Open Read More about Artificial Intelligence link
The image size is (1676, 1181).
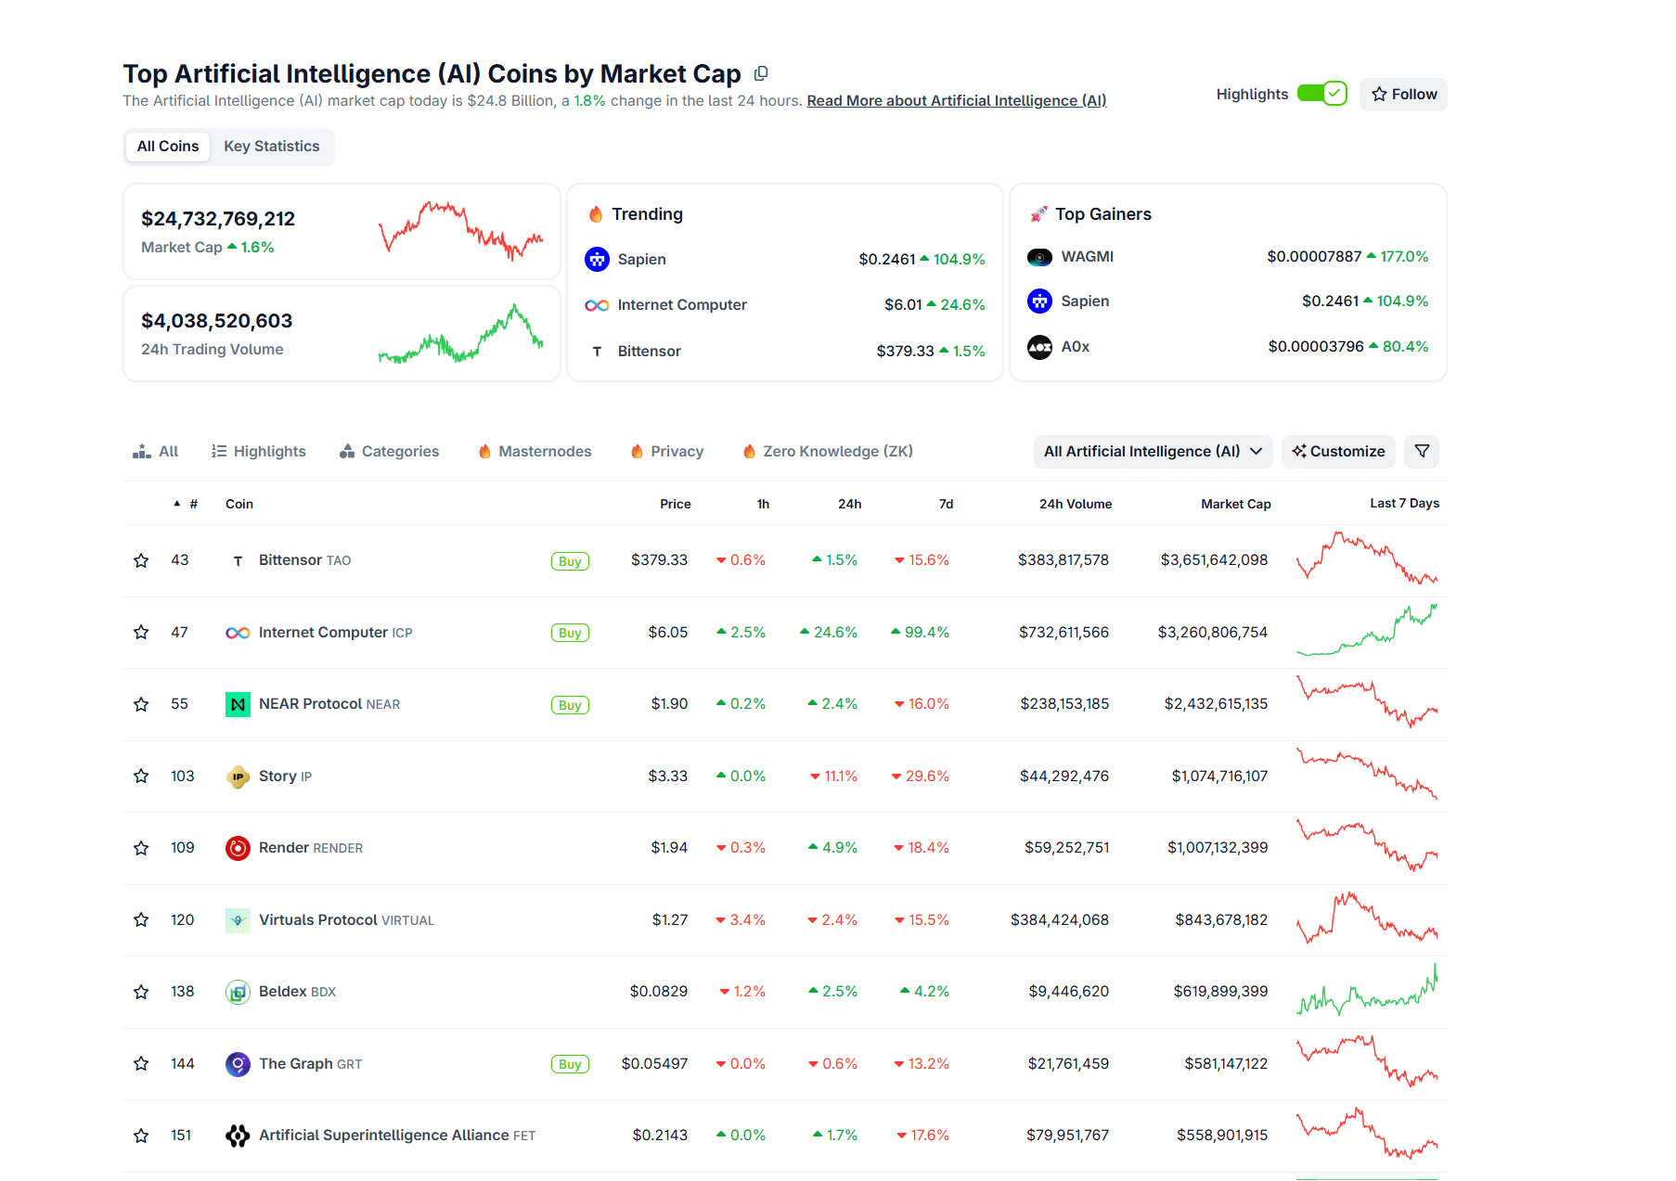[956, 101]
